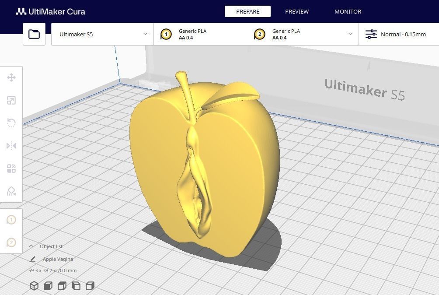Select object entry in Object list

(58, 259)
